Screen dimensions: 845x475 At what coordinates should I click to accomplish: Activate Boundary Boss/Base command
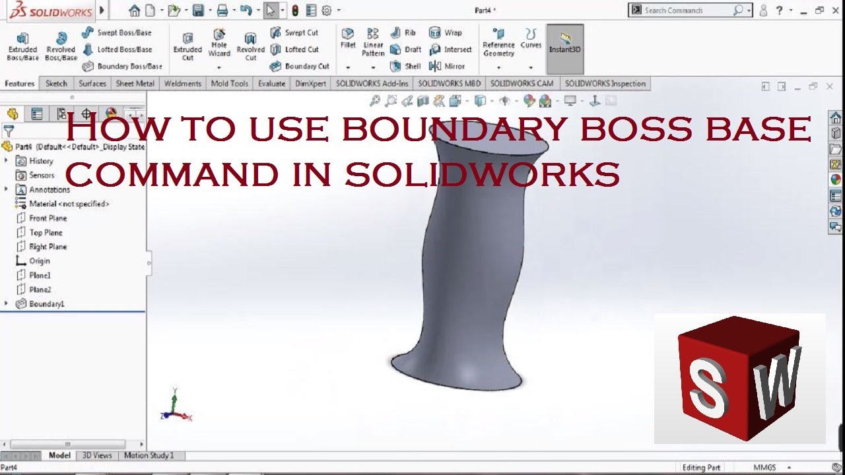pos(122,66)
